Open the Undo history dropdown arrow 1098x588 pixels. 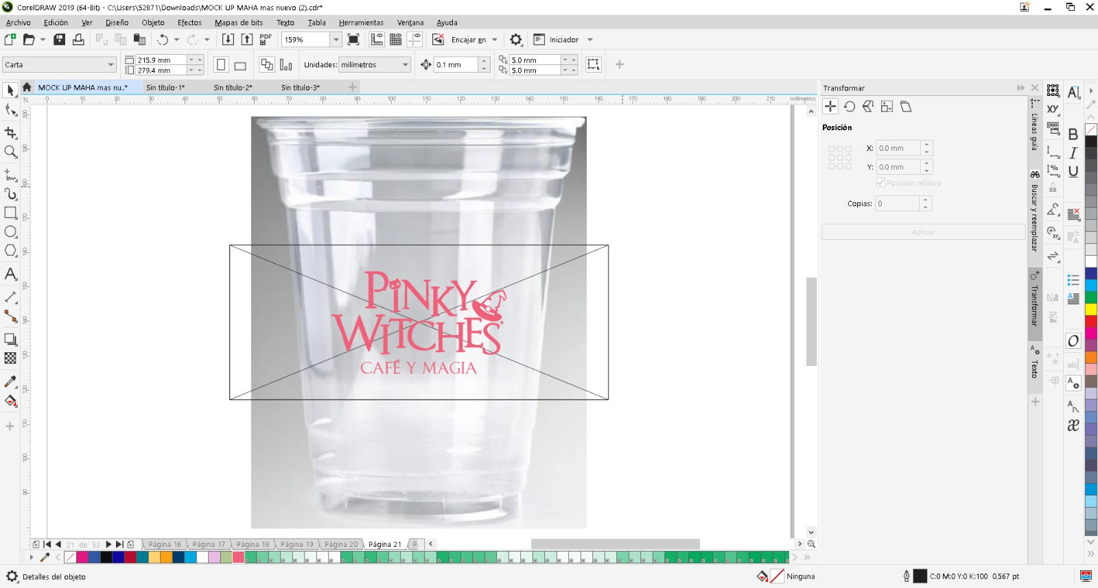[x=176, y=40]
